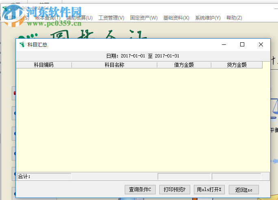Click the 查询条件C button
The image size is (278, 200).
[140, 189]
